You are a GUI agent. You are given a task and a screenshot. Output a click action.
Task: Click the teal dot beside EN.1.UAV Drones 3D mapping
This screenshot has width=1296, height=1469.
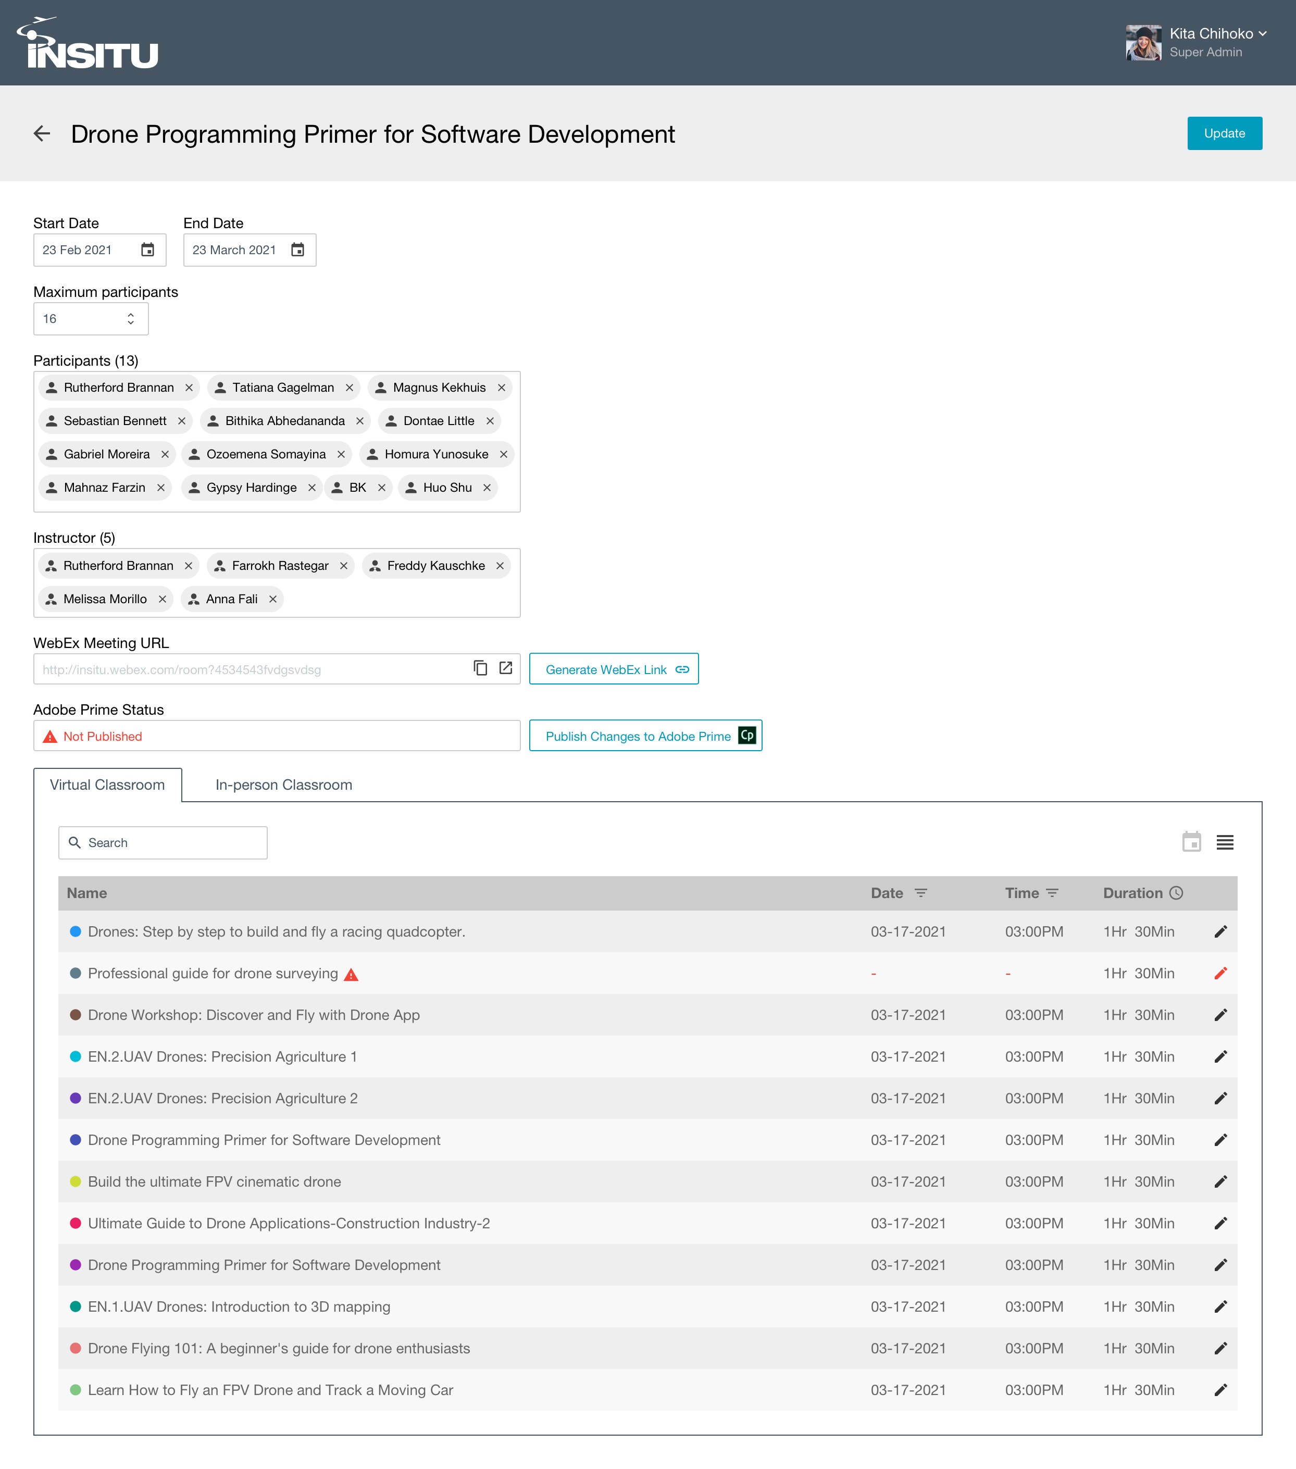coord(76,1306)
